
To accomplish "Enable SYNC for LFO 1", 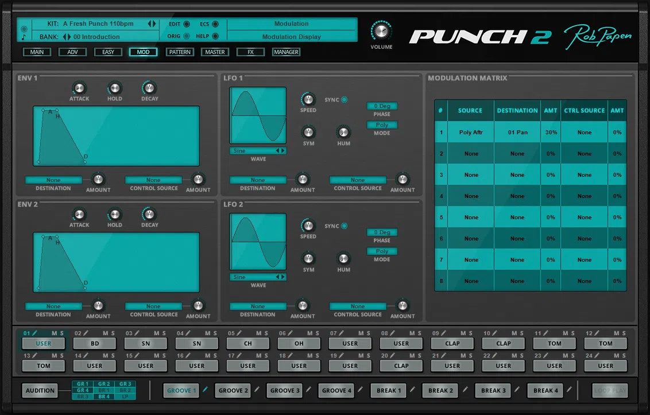I will pyautogui.click(x=345, y=99).
